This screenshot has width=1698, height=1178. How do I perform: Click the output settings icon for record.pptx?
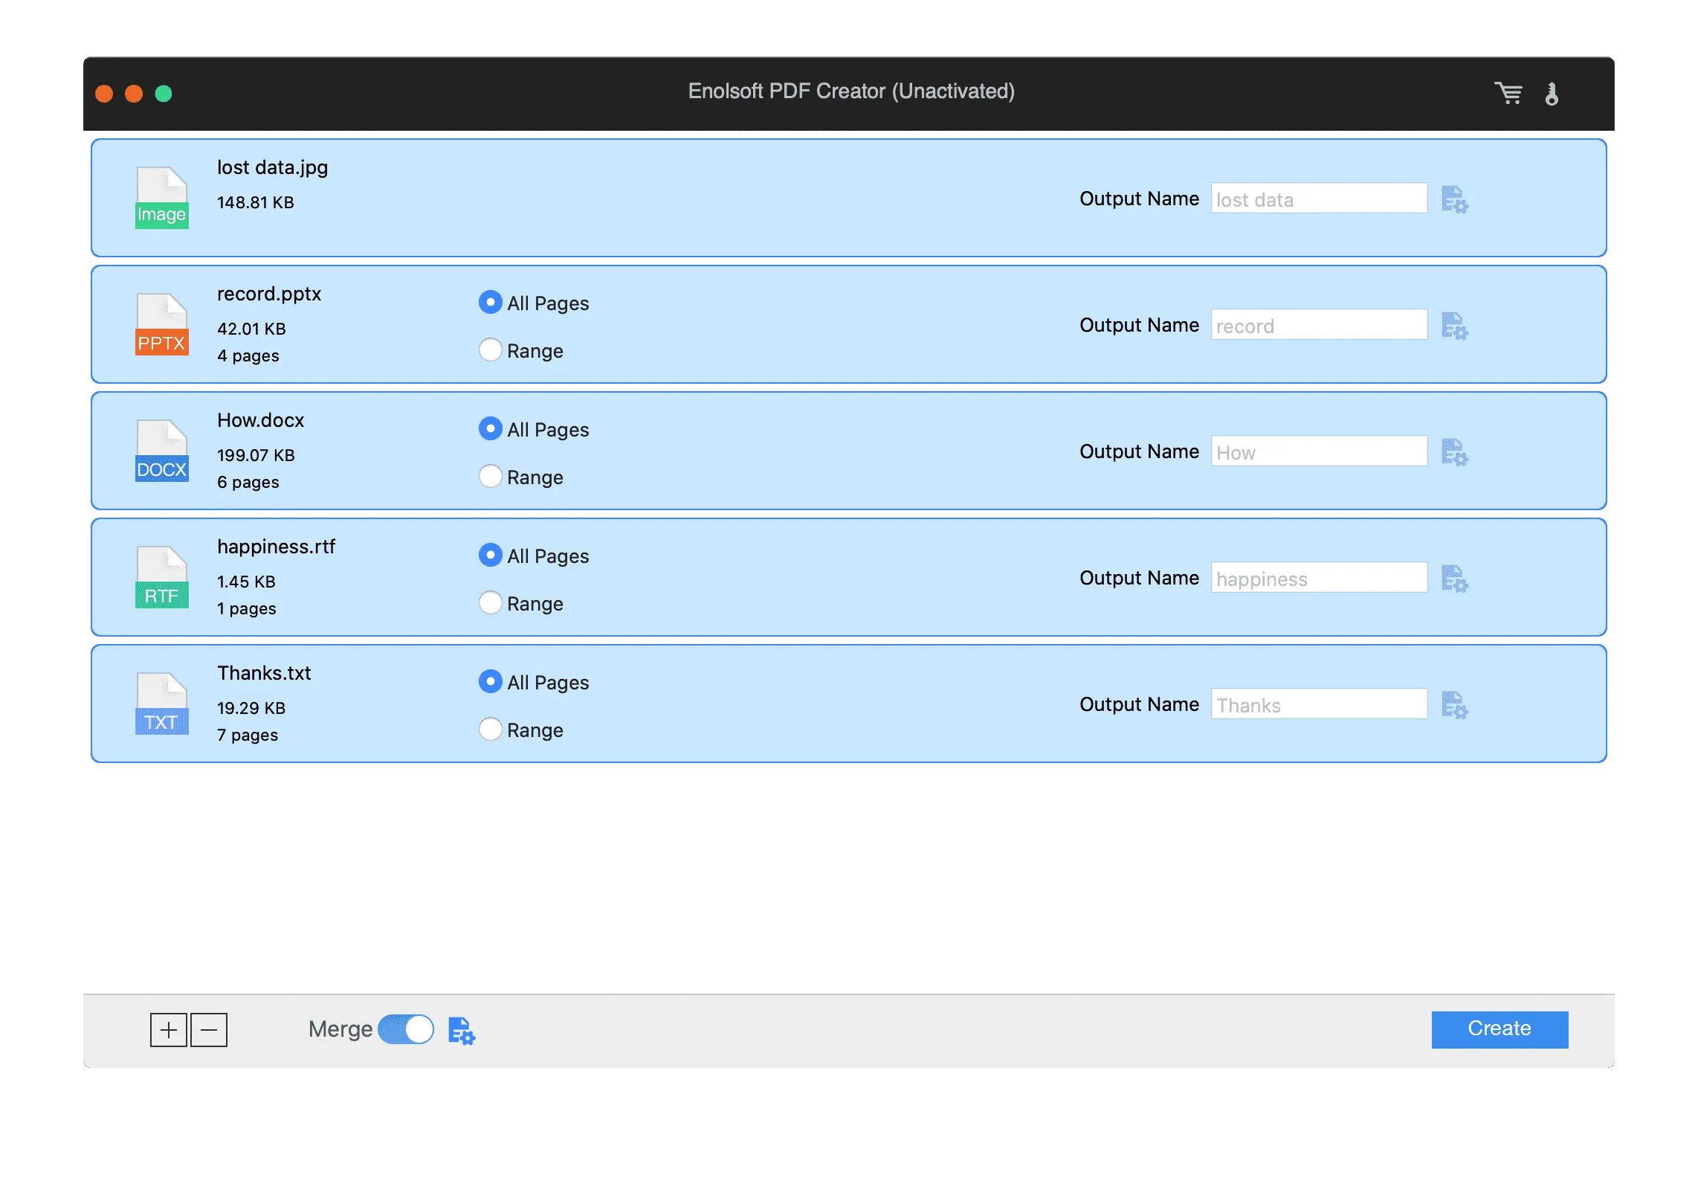pyautogui.click(x=1456, y=325)
